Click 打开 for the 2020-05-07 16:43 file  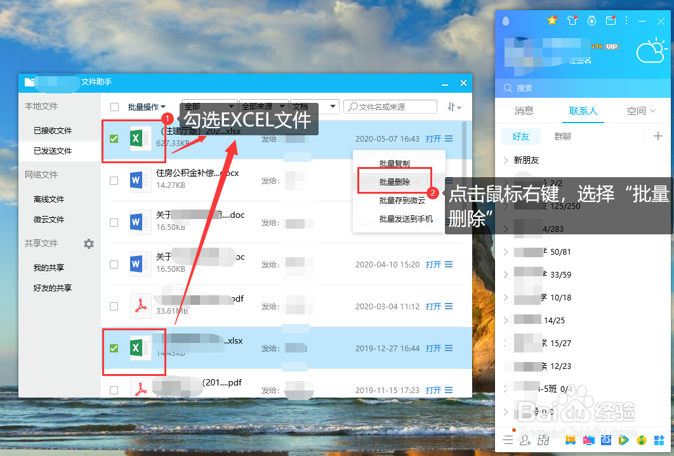click(x=433, y=138)
